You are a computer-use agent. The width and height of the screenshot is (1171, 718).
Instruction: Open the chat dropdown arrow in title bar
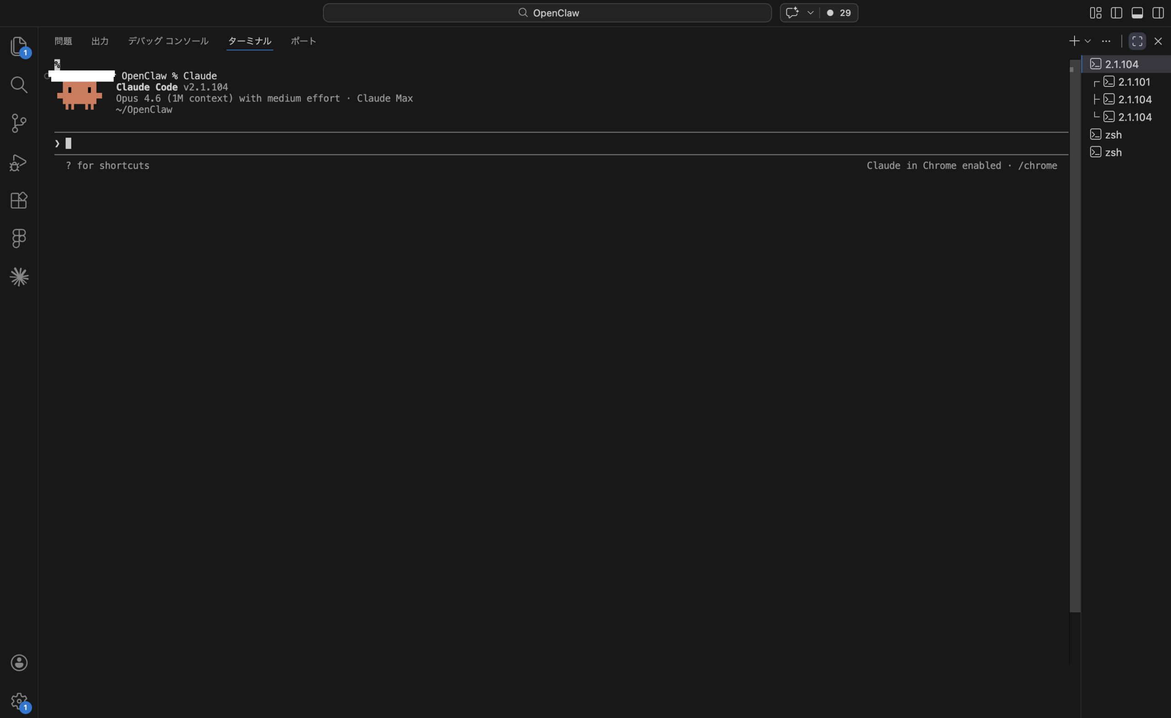pyautogui.click(x=810, y=13)
